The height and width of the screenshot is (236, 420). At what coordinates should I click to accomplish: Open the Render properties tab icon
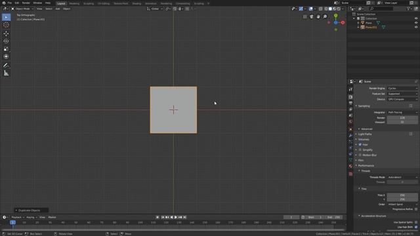(x=350, y=97)
